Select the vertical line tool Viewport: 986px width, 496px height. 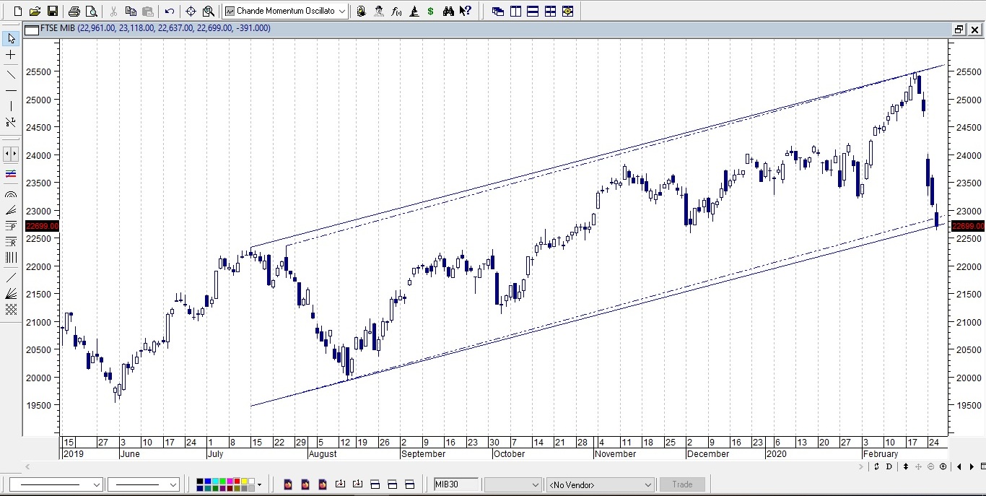coord(11,106)
